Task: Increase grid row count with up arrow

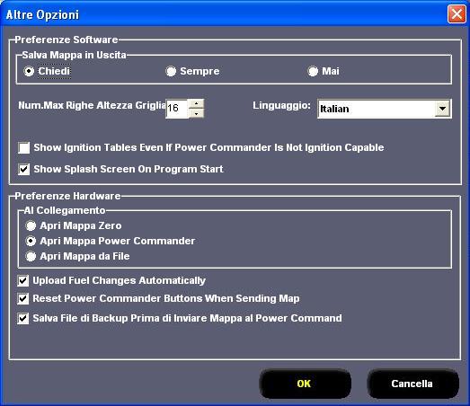Action: tap(196, 103)
